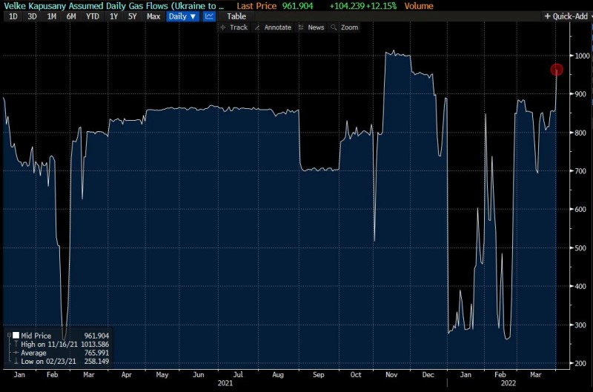The height and width of the screenshot is (392, 593).
Task: Activate the Zoom tool
Action: point(345,27)
